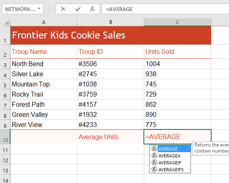Expand the Name Box dropdown arrow
229x183 pixels.
39,9
